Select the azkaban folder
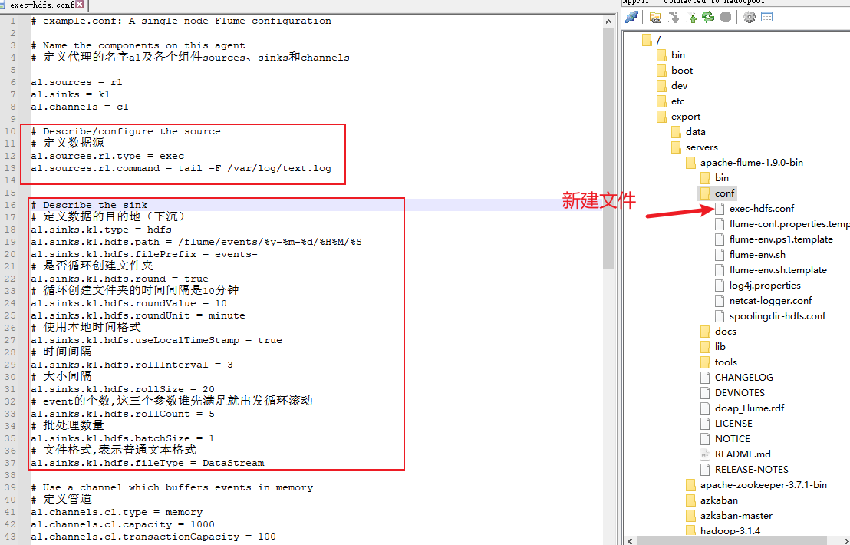The width and height of the screenshot is (850, 545). (x=719, y=500)
